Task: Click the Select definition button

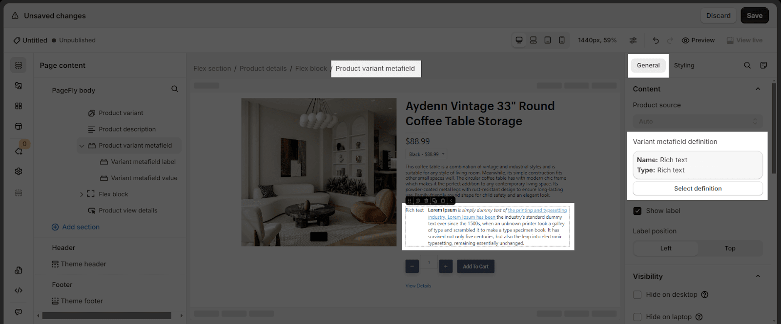Action: click(x=698, y=189)
